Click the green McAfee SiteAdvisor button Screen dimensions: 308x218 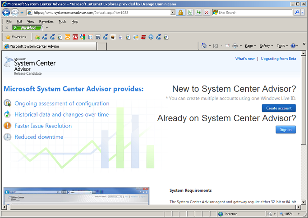click(28, 28)
